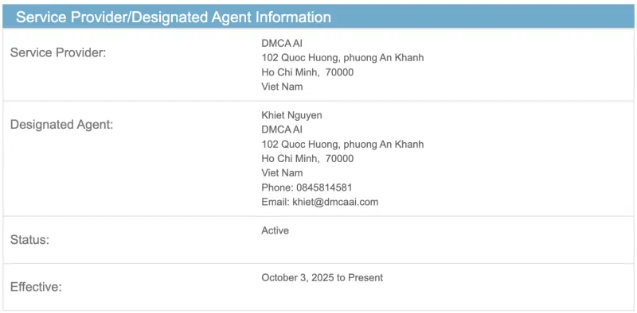
Task: Click the Active status value
Action: 275,230
